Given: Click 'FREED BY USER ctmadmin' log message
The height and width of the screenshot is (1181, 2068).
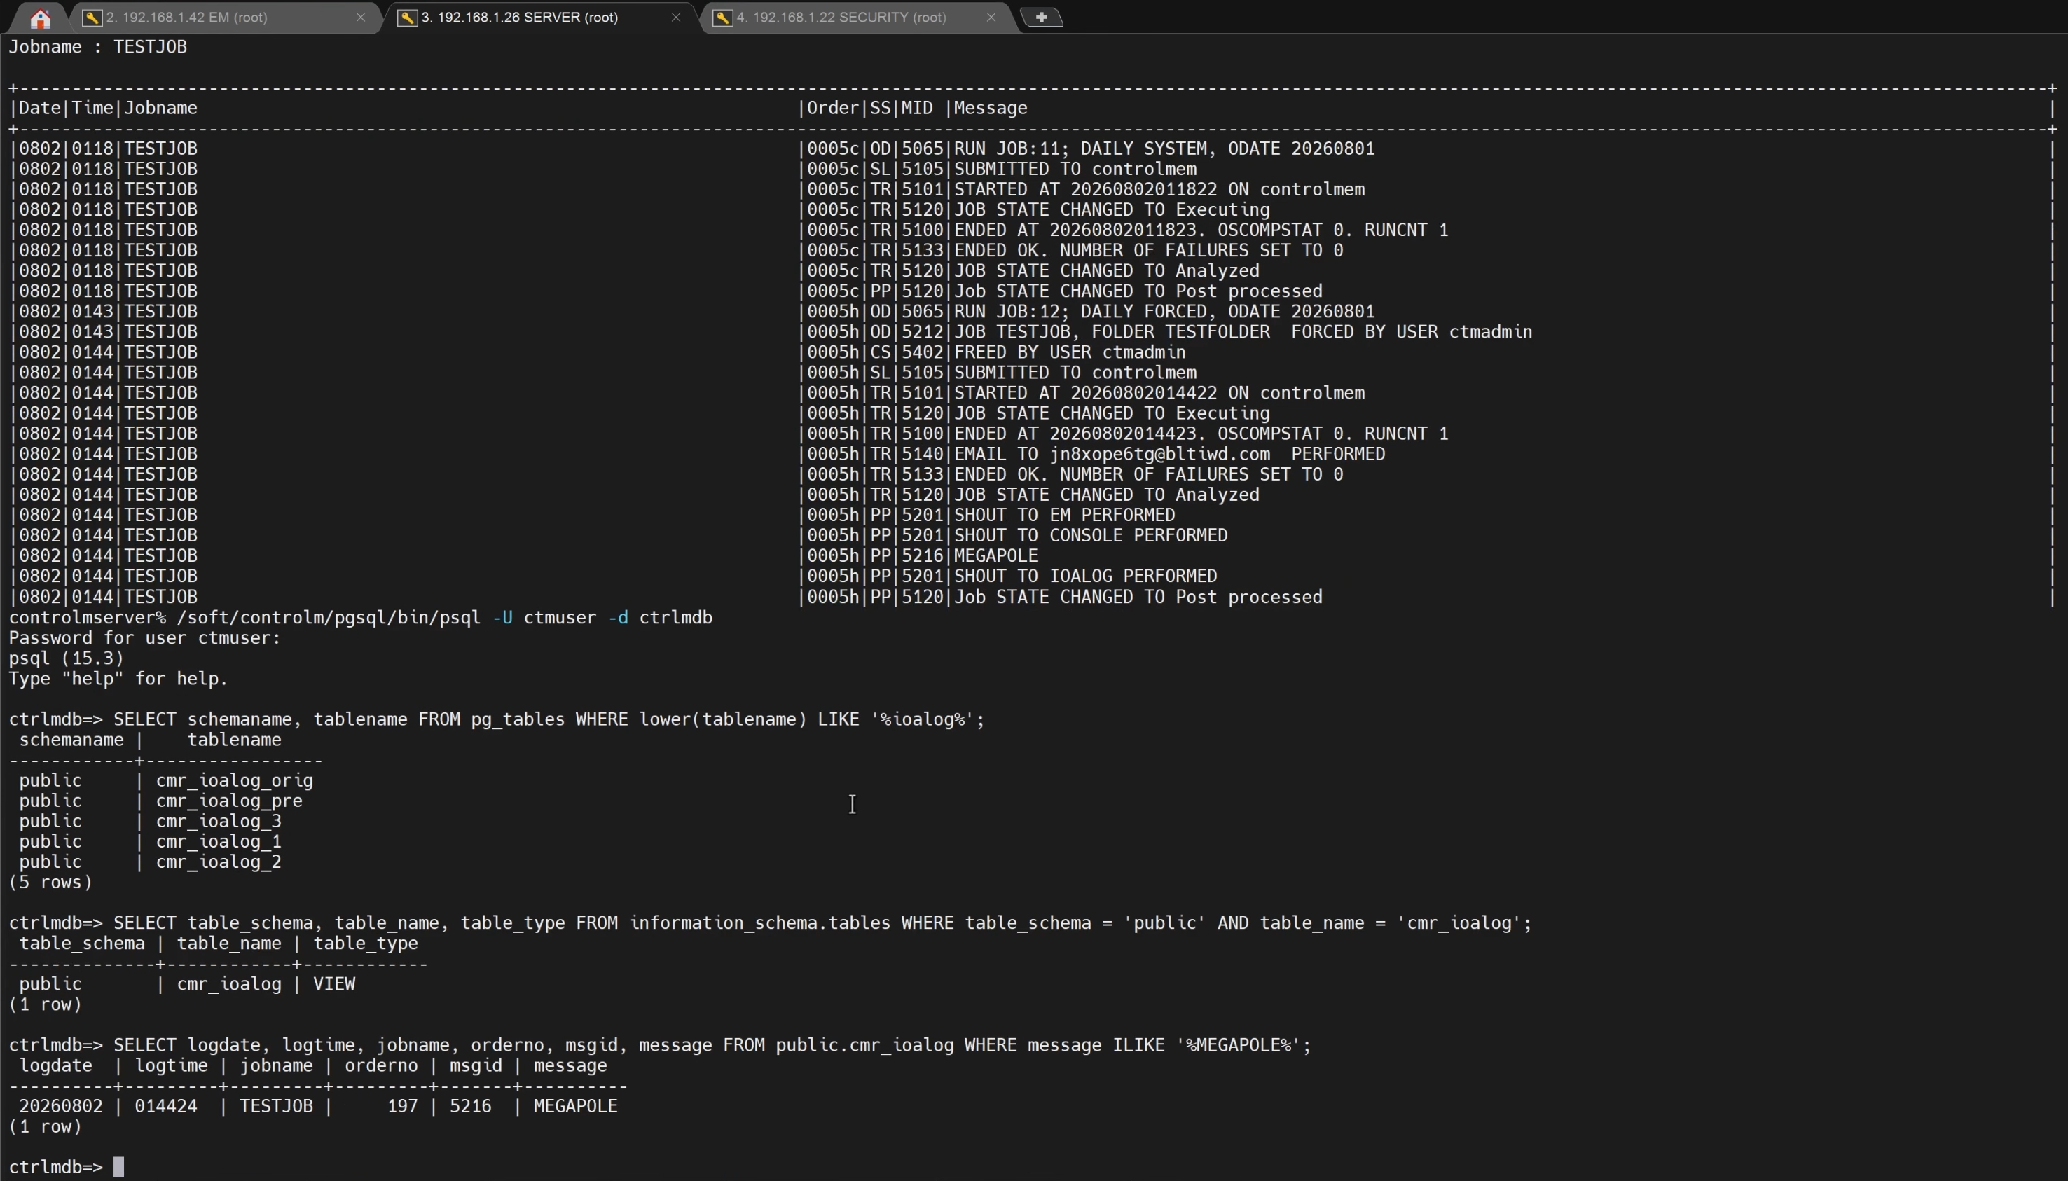Looking at the screenshot, I should (1070, 352).
